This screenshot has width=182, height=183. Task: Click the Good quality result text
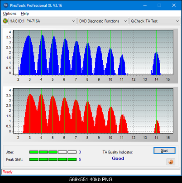pos(118,159)
